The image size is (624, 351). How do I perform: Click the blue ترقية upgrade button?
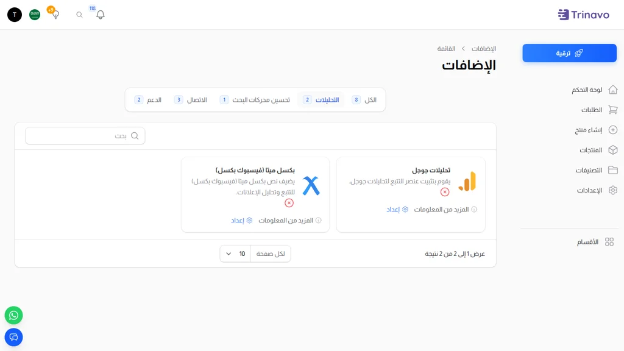570,53
